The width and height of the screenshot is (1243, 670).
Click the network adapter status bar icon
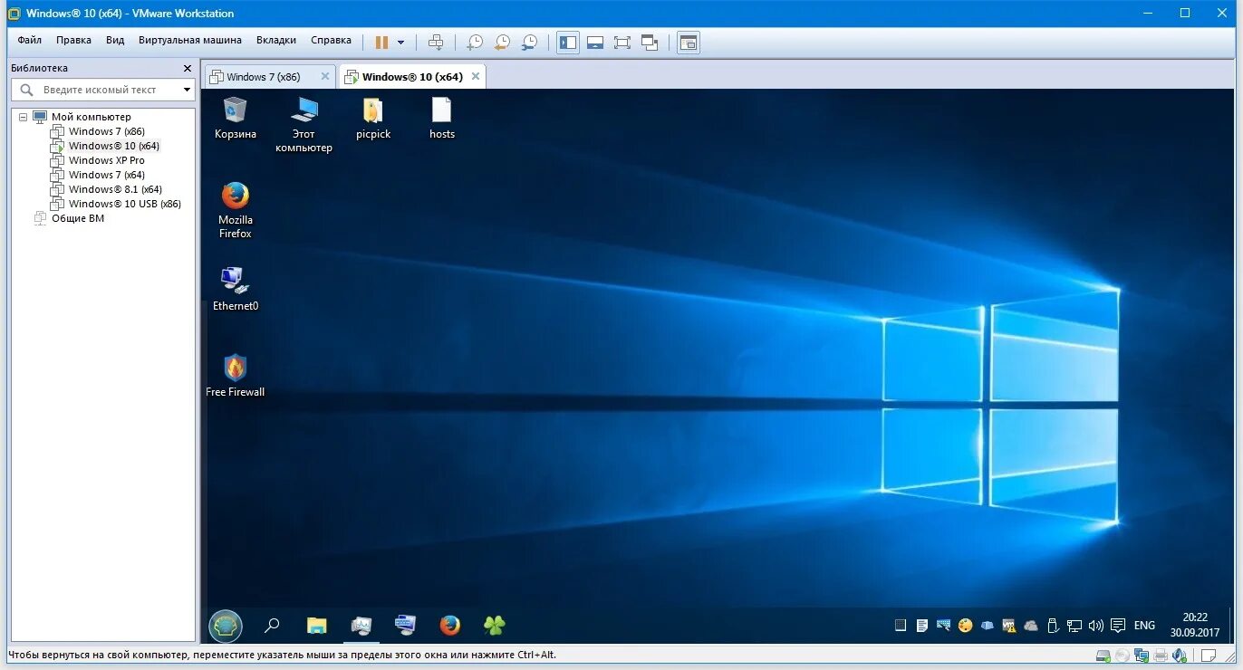coord(1142,656)
